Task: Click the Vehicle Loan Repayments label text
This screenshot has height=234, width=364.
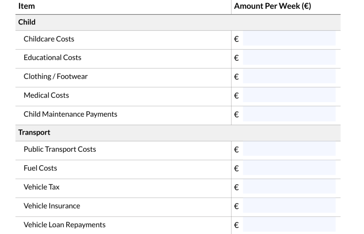Action: 64,225
